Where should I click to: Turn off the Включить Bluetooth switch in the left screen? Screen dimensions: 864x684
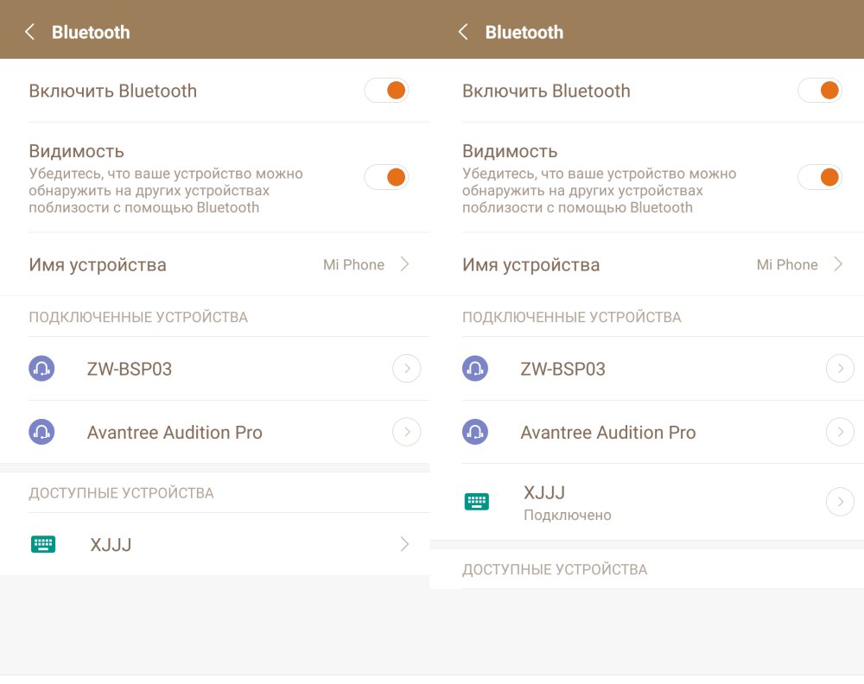click(x=386, y=91)
